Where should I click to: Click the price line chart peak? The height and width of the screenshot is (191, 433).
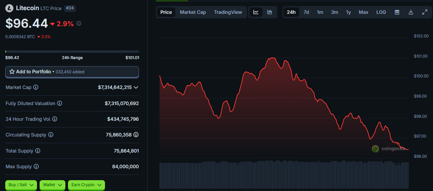(x=273, y=58)
